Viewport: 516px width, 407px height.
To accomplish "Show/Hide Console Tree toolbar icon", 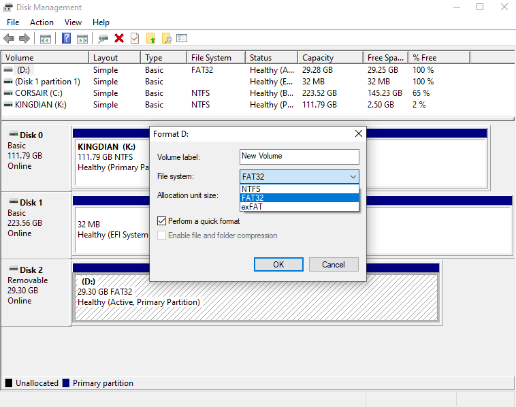I will coord(46,39).
